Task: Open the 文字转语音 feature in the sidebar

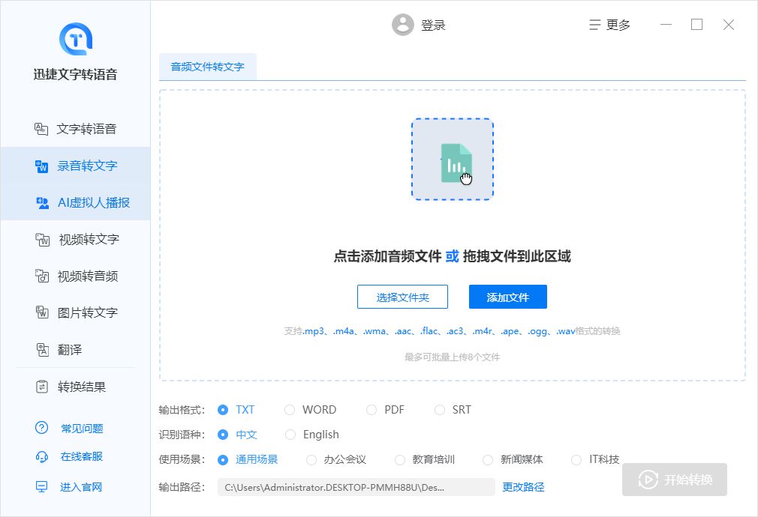Action: [x=75, y=128]
